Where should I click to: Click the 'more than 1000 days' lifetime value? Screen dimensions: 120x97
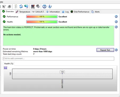(43, 51)
